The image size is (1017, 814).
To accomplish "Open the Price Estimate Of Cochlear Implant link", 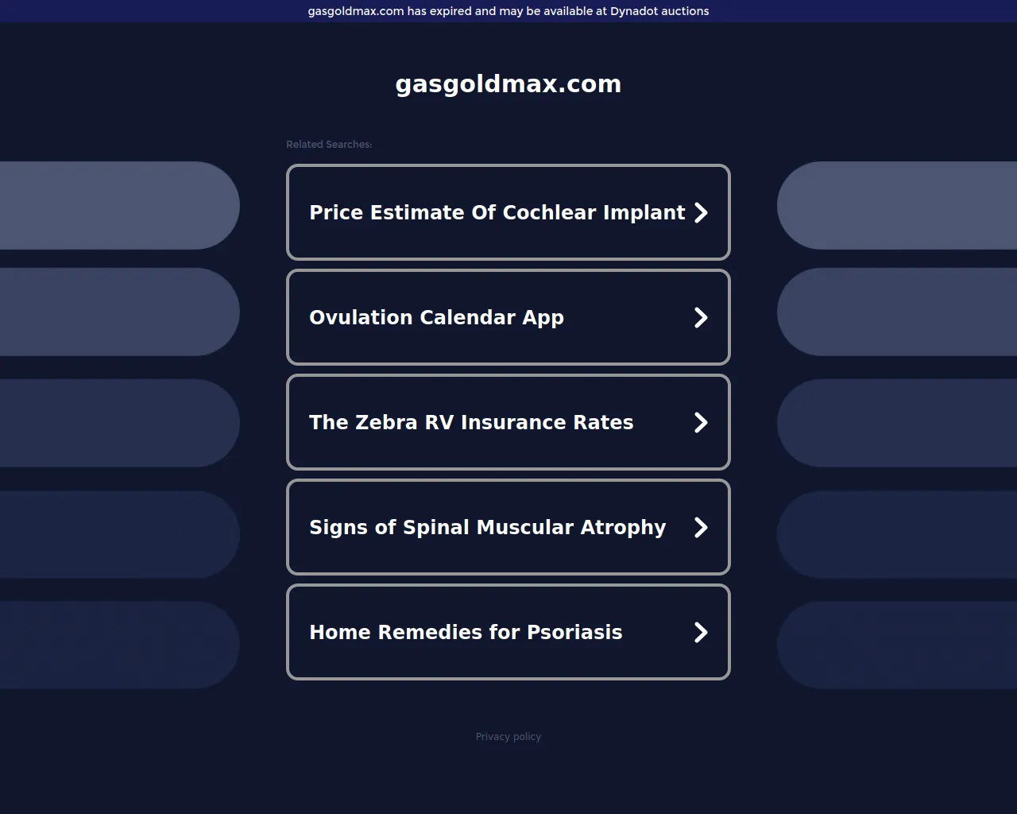I will pyautogui.click(x=497, y=212).
